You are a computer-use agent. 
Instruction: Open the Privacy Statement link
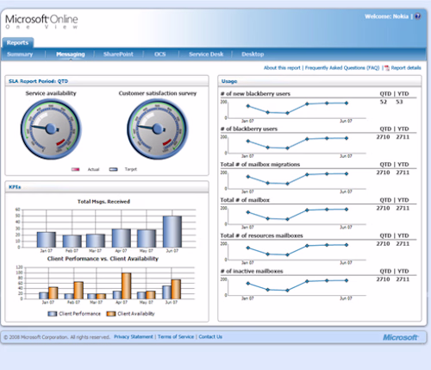pyautogui.click(x=134, y=336)
